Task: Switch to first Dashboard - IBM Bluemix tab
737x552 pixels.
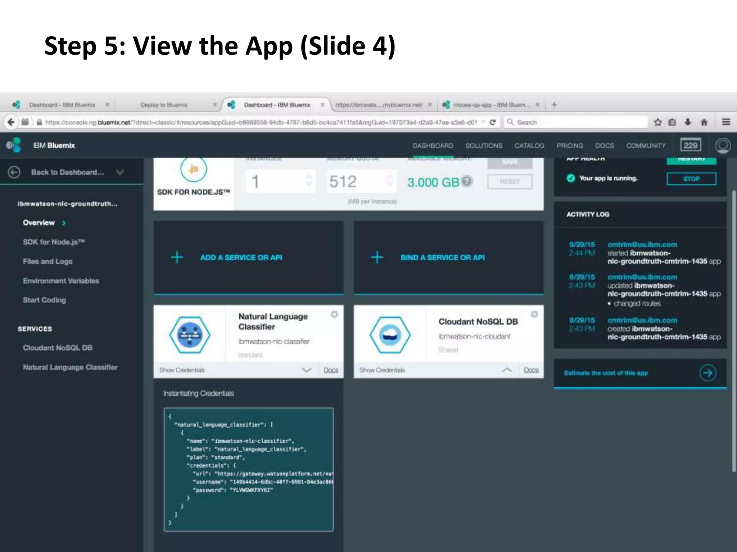Action: [62, 105]
